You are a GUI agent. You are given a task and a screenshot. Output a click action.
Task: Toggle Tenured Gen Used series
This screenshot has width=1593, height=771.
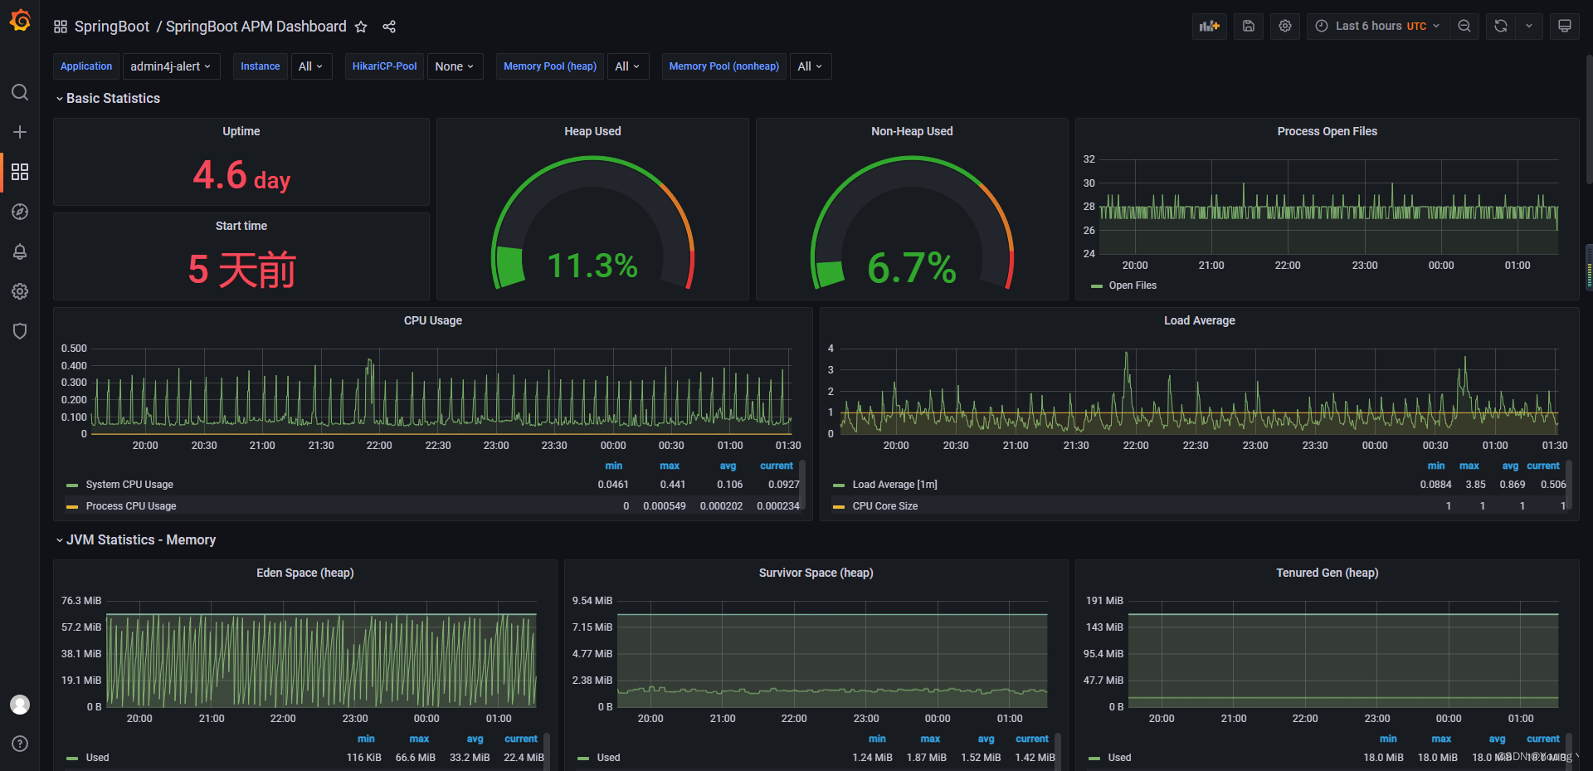point(1119,758)
